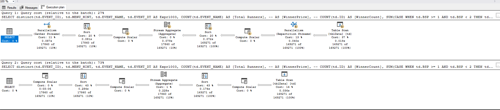Click the '(Repartition Streams)' label in Query 1
Screen dimensions: 500x110
tap(294, 34)
